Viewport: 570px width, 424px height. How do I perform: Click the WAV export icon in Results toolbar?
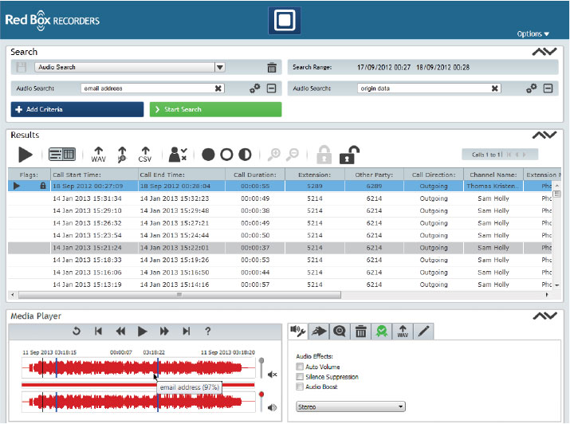[x=99, y=154]
